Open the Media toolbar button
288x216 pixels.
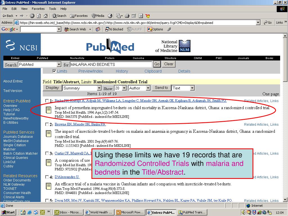pyautogui.click(x=98, y=16)
